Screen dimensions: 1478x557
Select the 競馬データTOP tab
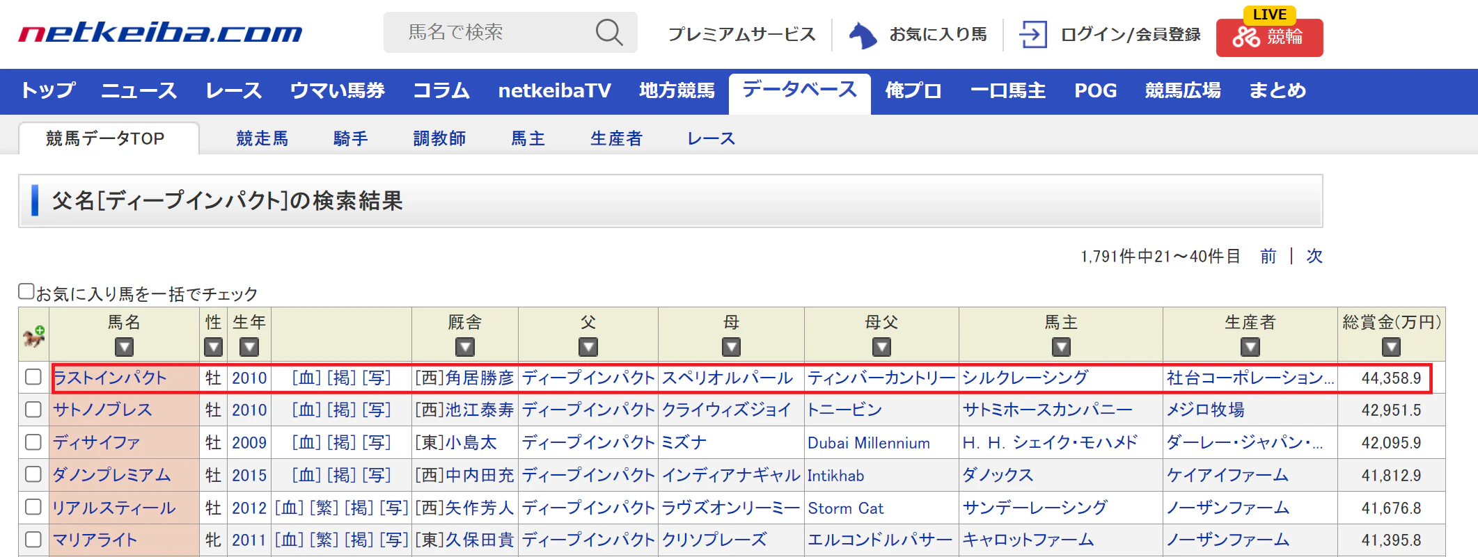[109, 138]
